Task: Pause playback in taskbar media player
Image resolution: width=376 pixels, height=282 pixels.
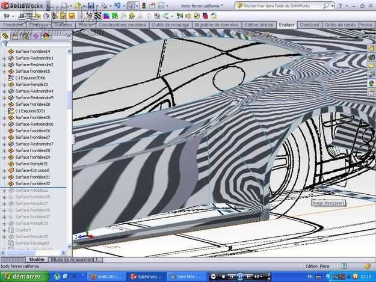Action: [240, 277]
